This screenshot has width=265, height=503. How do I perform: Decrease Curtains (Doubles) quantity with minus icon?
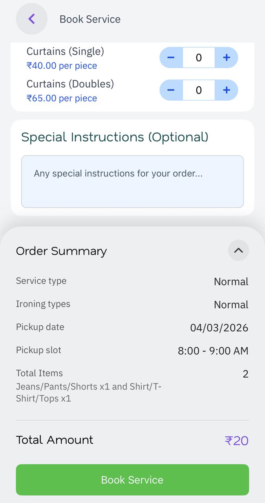(170, 90)
